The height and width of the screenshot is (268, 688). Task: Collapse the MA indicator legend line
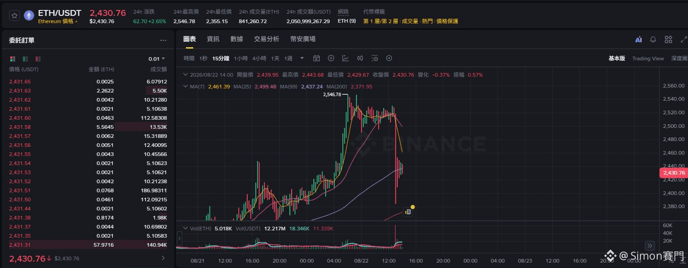click(x=185, y=86)
